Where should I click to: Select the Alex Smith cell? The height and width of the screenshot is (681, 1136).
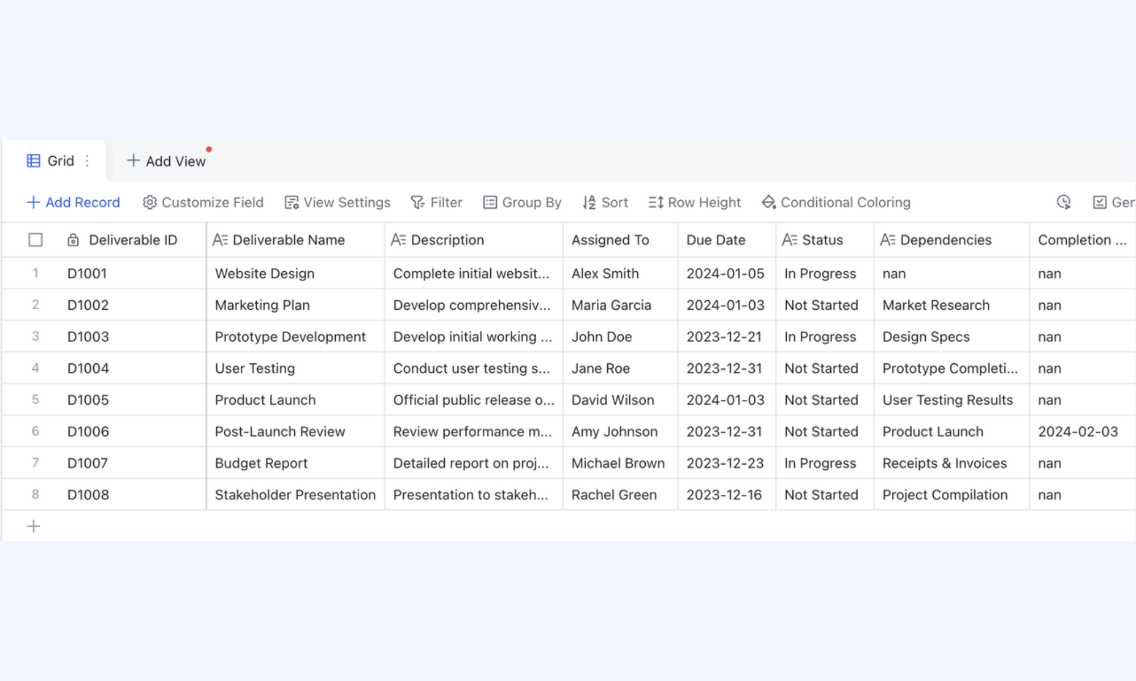pyautogui.click(x=620, y=274)
